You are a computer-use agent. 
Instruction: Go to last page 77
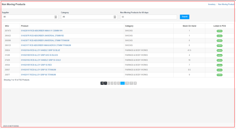pyautogui.click(x=131, y=83)
